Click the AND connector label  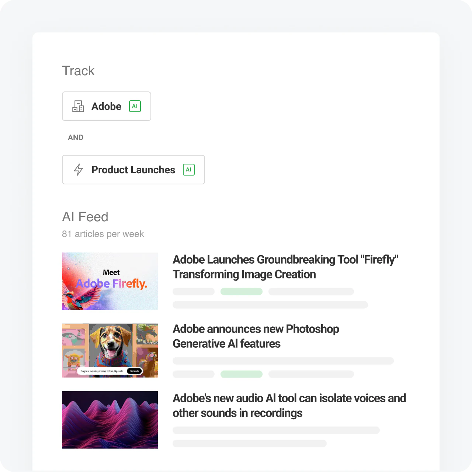(76, 138)
